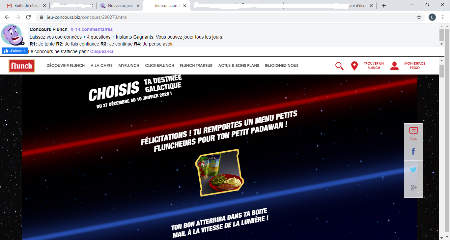This screenshot has height=240, width=450.
Task: Click the Cliquez-ici link
Action: (x=102, y=52)
